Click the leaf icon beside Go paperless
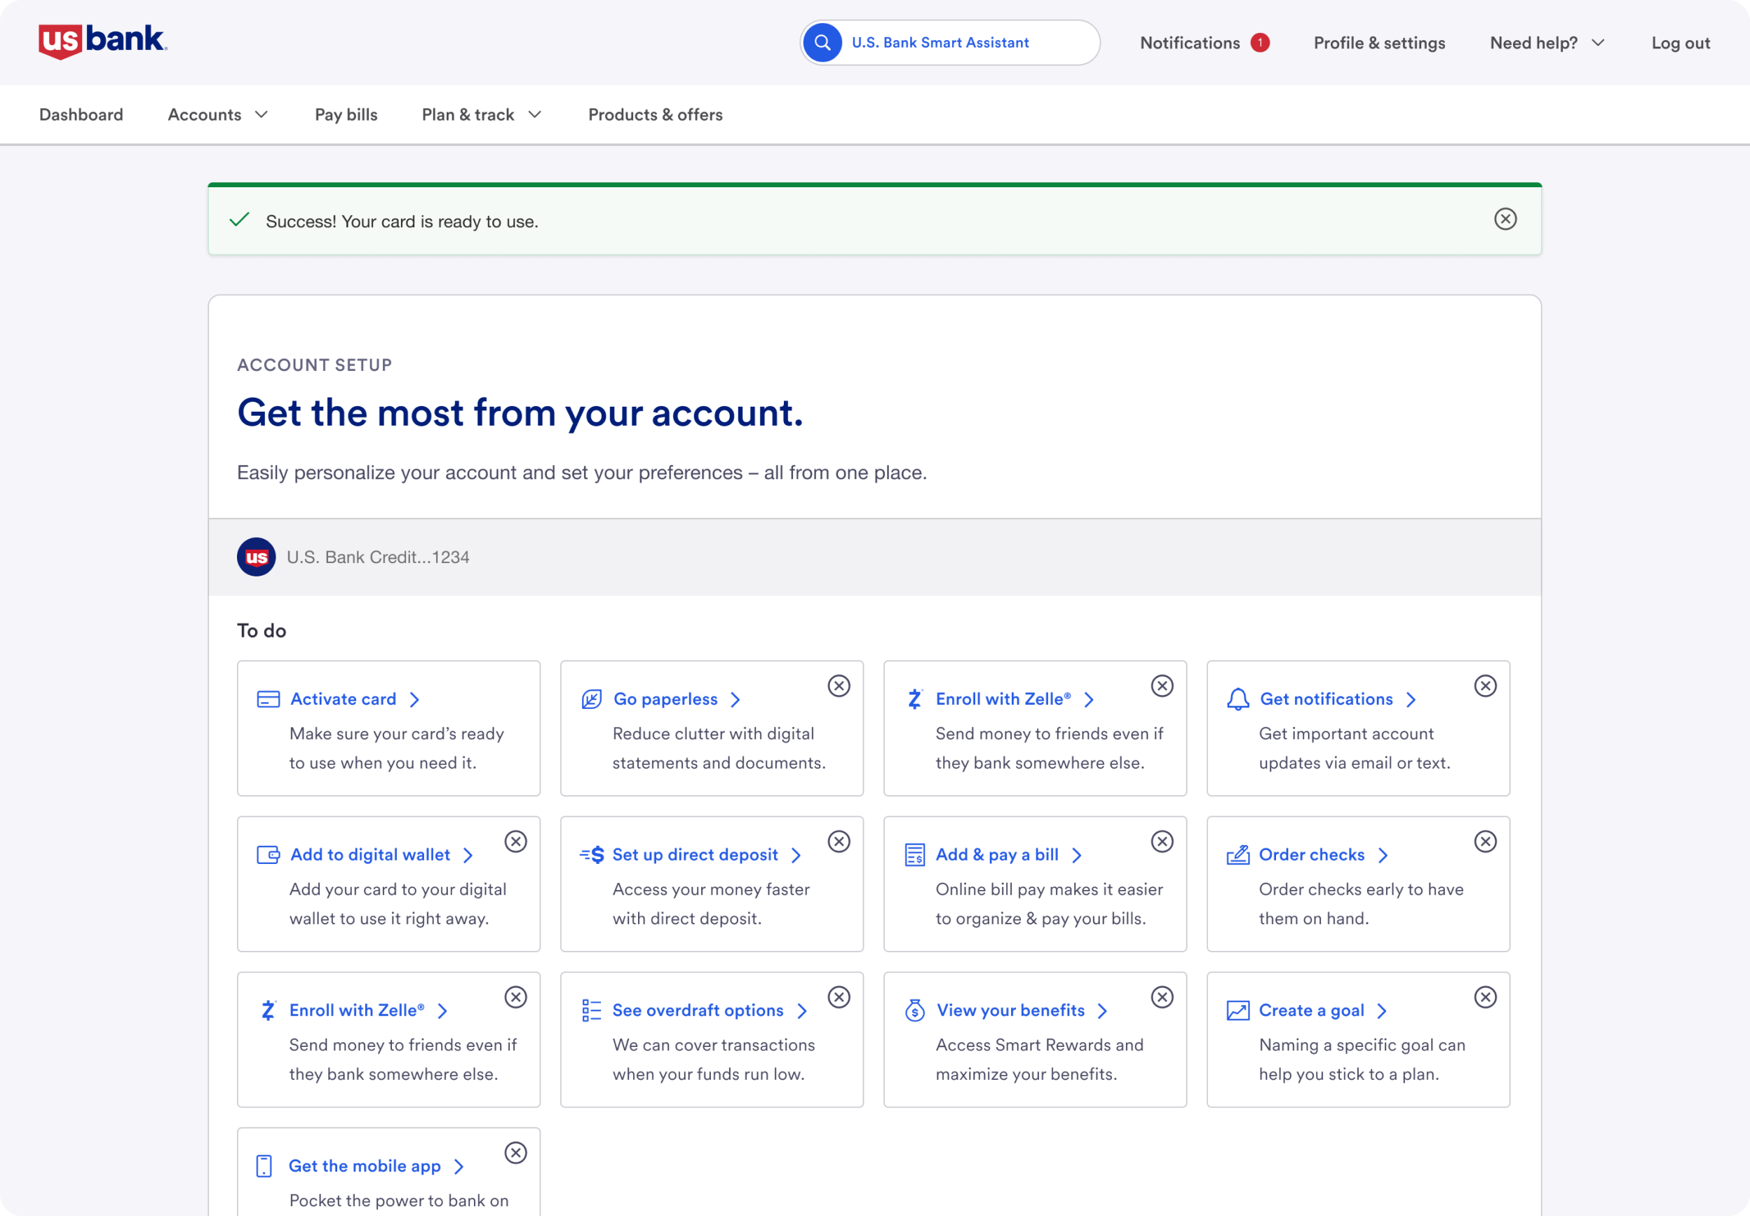 592,699
